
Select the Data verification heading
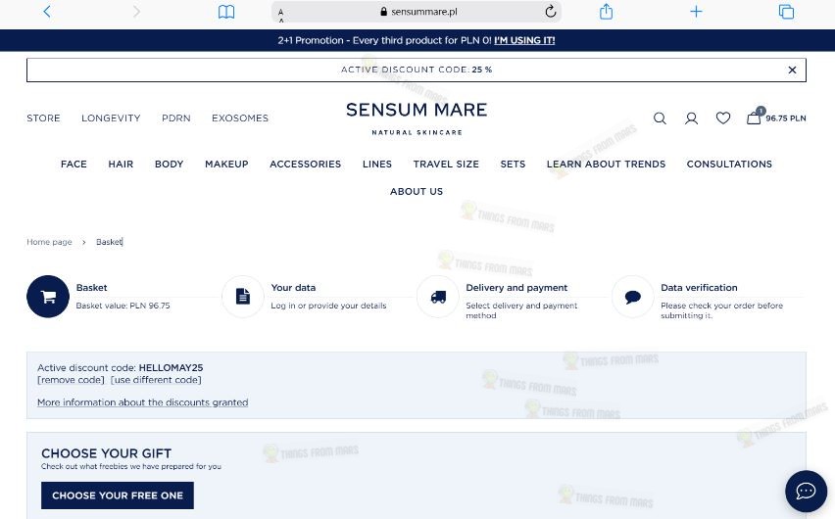click(x=699, y=288)
